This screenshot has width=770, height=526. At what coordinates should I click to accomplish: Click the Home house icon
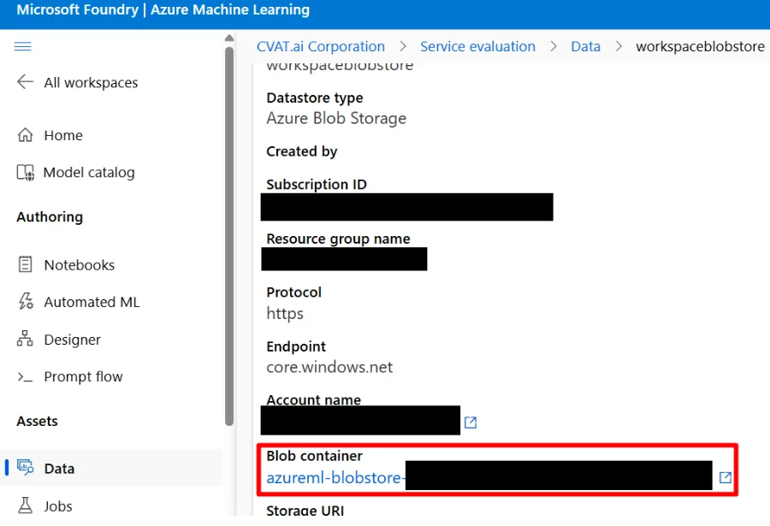point(25,134)
